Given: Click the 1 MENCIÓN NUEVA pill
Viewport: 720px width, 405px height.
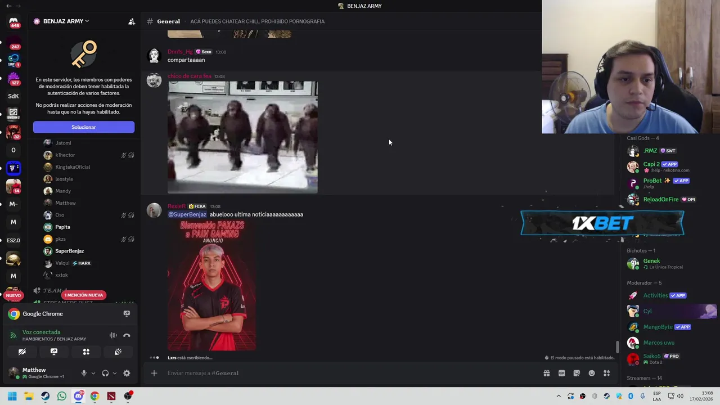Looking at the screenshot, I should pyautogui.click(x=84, y=295).
